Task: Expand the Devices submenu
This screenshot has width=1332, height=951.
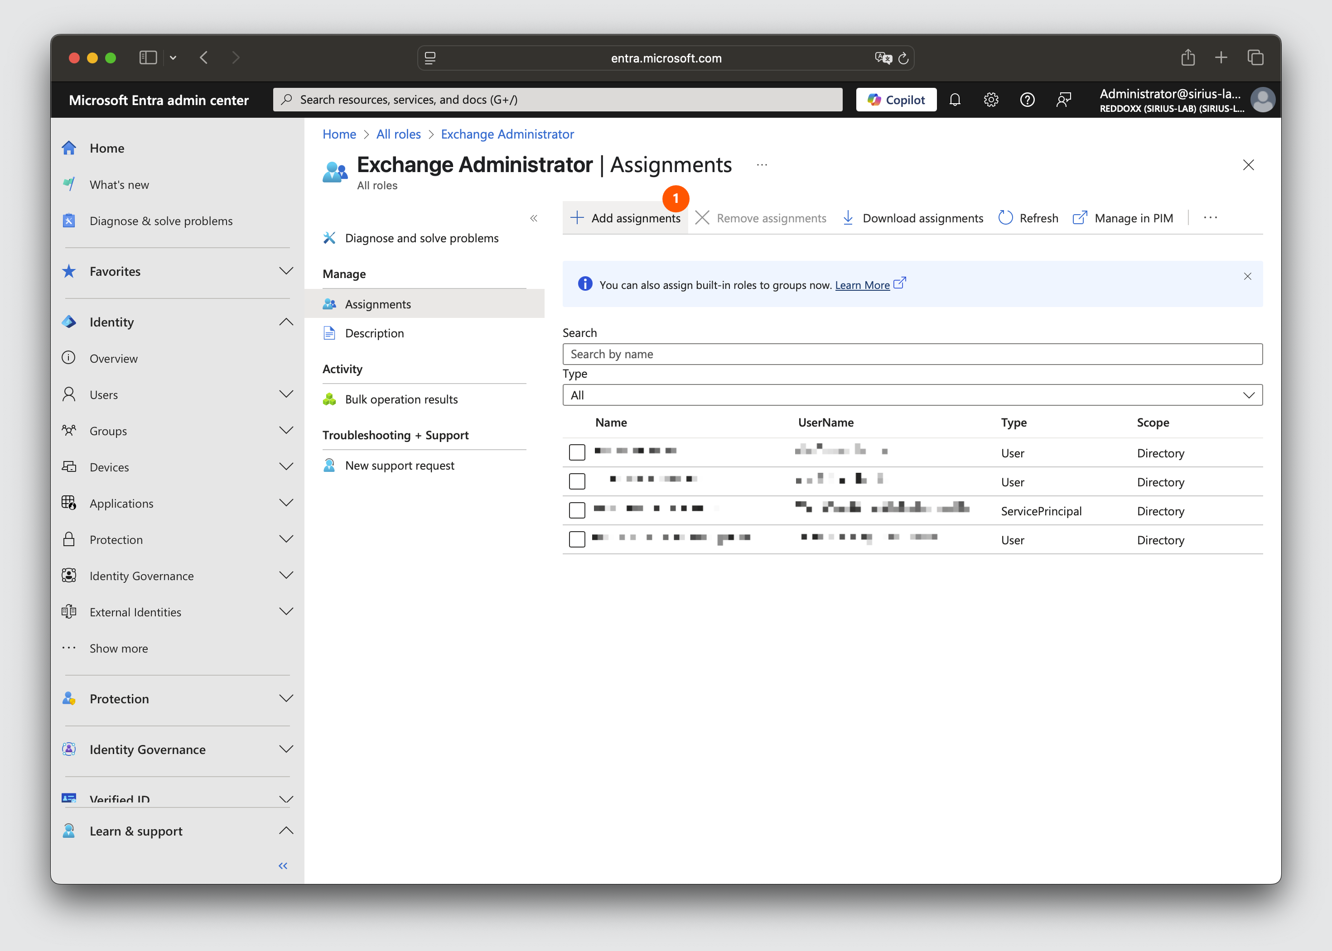Action: (286, 467)
